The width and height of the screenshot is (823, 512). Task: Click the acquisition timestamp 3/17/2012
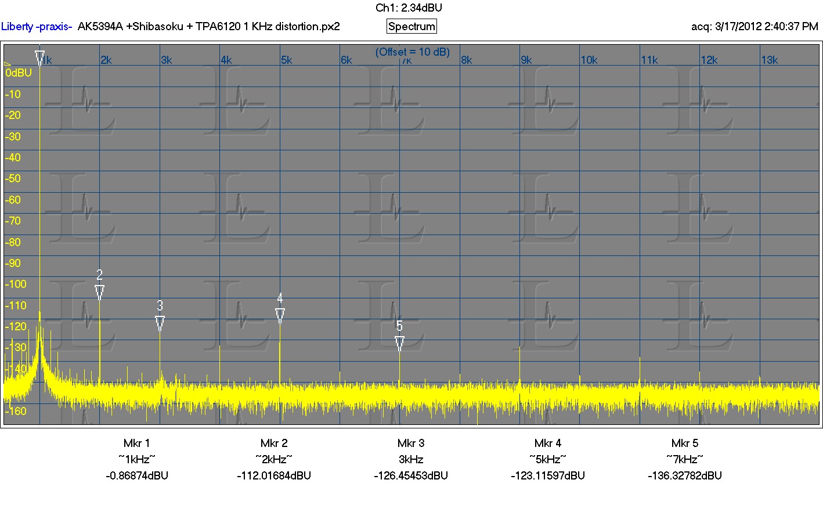(x=755, y=27)
